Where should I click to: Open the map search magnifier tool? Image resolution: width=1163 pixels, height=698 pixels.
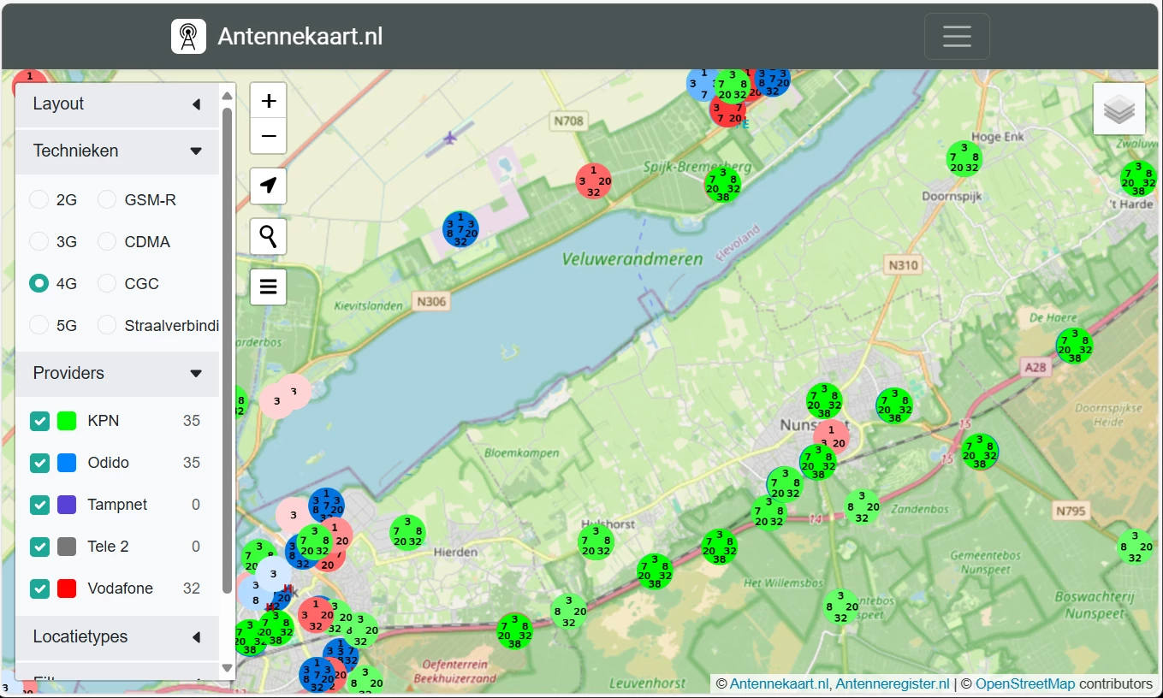tap(269, 236)
